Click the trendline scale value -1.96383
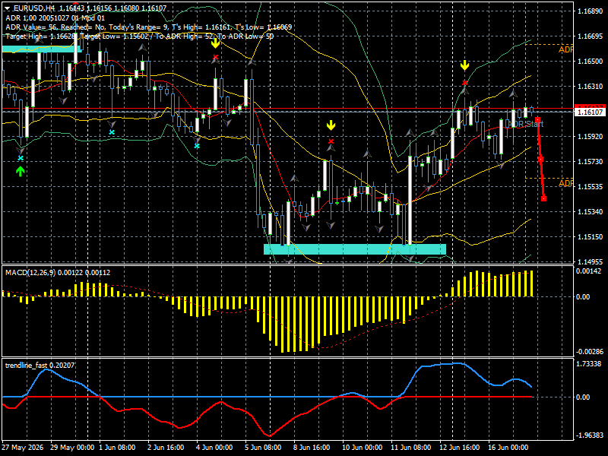The height and width of the screenshot is (456, 608). (590, 435)
